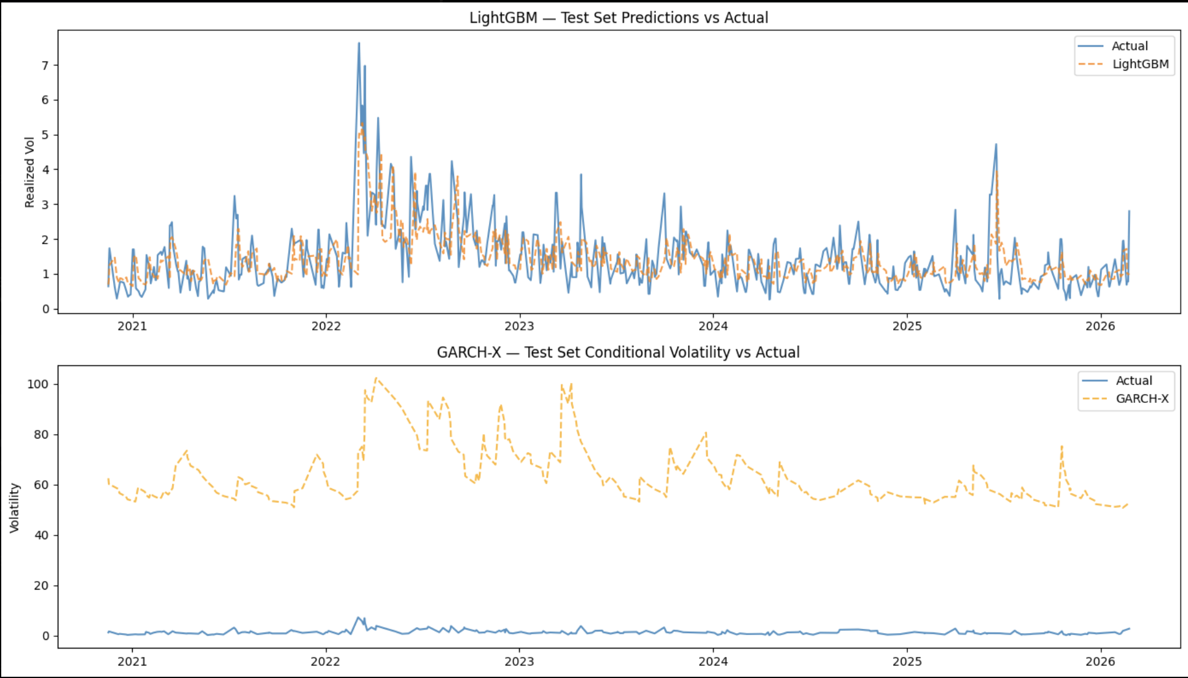Click 2026 tick label on bottom chart
This screenshot has height=678, width=1188.
(x=1100, y=661)
